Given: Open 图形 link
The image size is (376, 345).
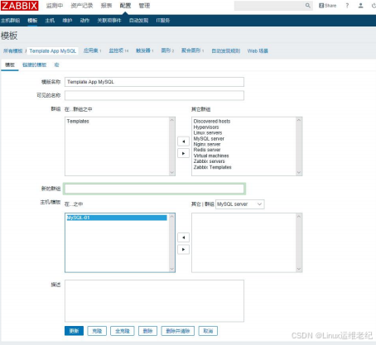Looking at the screenshot, I should 166,50.
